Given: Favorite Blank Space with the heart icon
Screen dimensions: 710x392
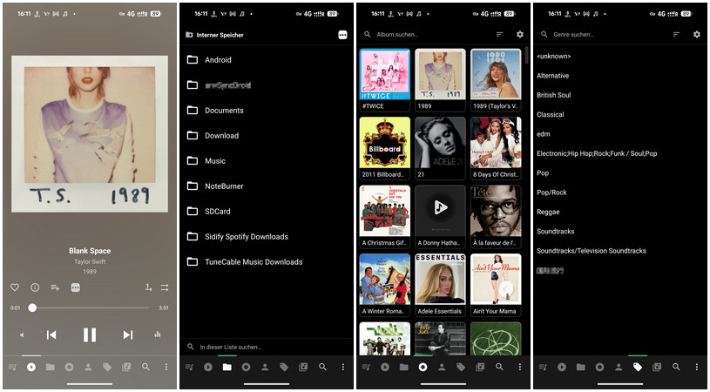Looking at the screenshot, I should coord(15,287).
